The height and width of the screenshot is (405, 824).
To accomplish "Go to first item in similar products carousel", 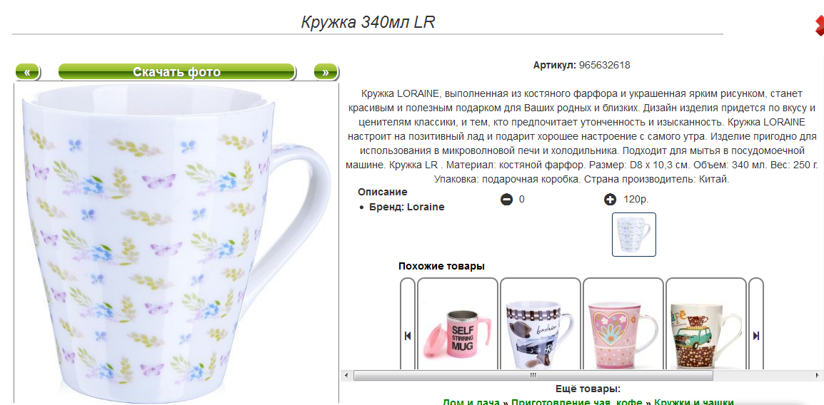I will coord(408,336).
